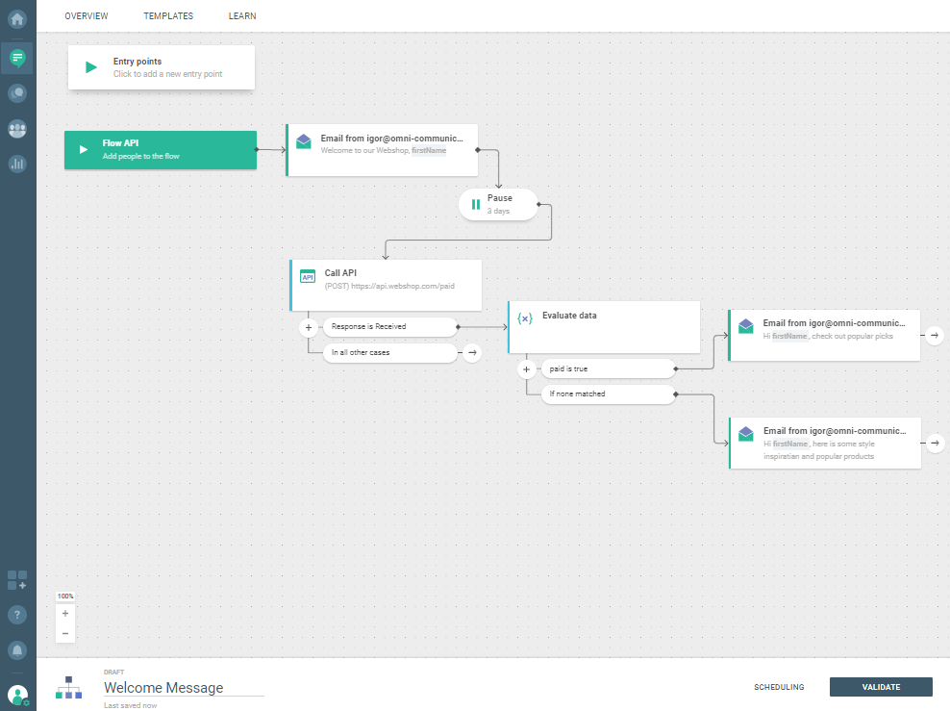Image resolution: width=950 pixels, height=711 pixels.
Task: Add a condition branch to Evaluate data
Action: pos(526,368)
